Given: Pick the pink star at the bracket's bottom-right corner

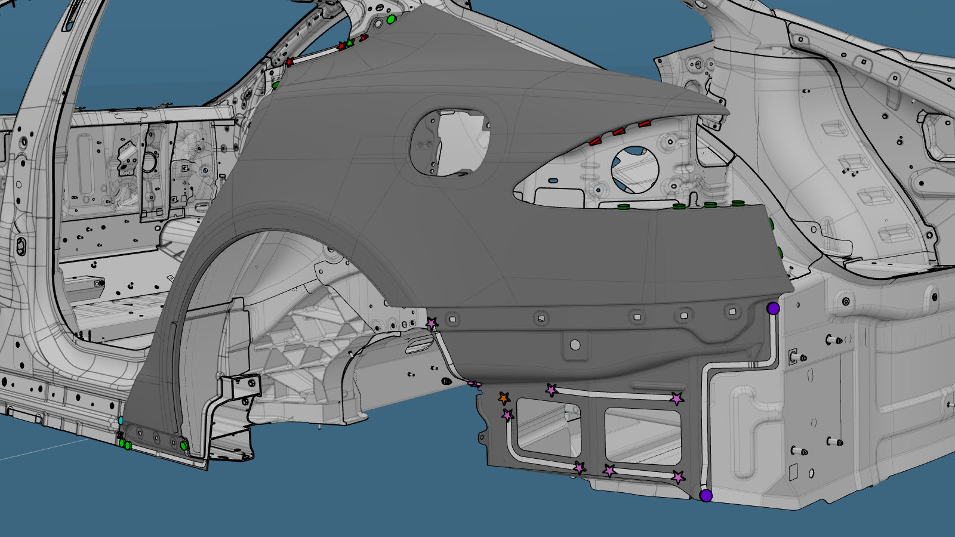Looking at the screenshot, I should [x=678, y=477].
